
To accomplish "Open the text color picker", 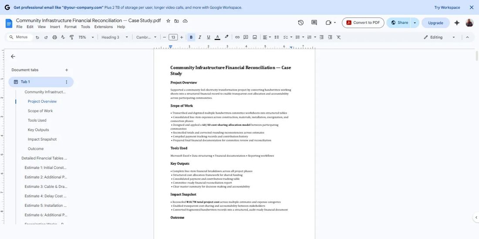I will click(217, 37).
